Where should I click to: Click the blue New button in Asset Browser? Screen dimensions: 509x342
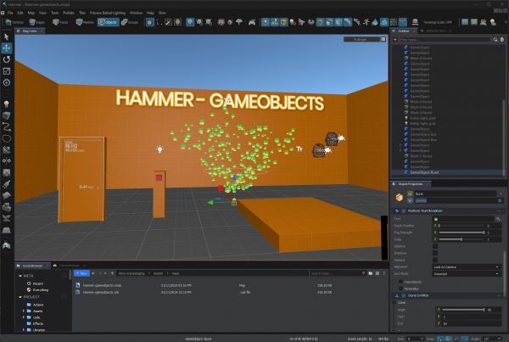(81, 273)
